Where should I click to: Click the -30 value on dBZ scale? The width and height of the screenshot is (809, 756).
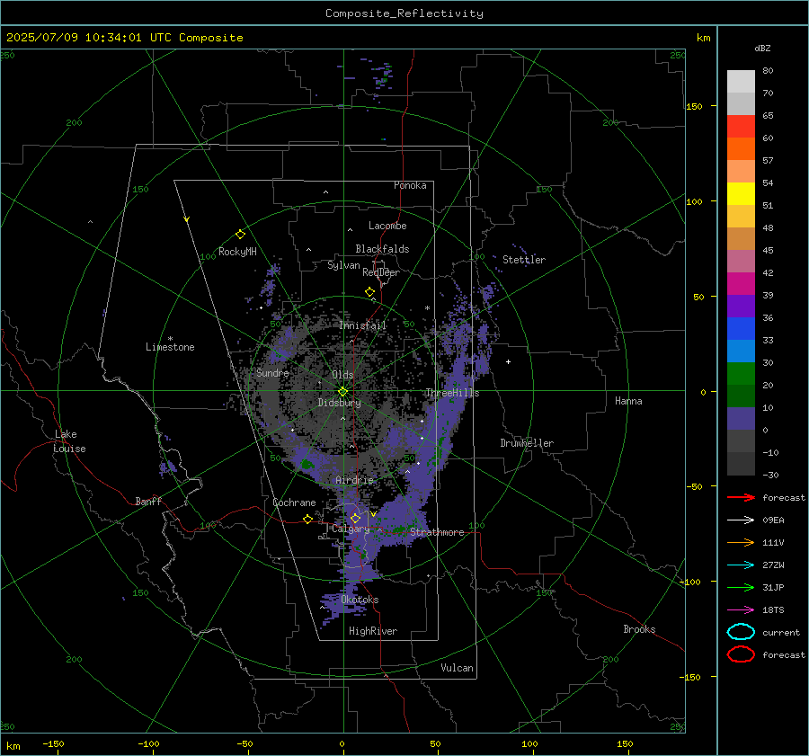(x=770, y=475)
